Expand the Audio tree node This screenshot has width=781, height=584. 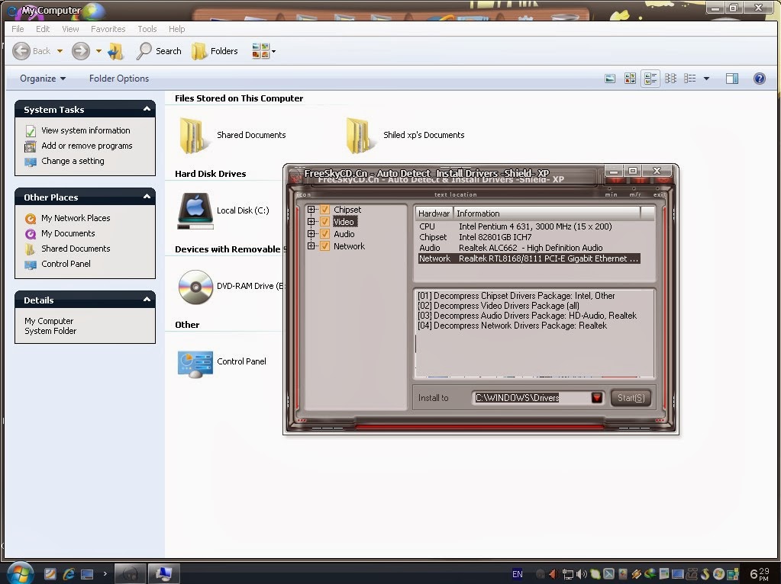[311, 234]
